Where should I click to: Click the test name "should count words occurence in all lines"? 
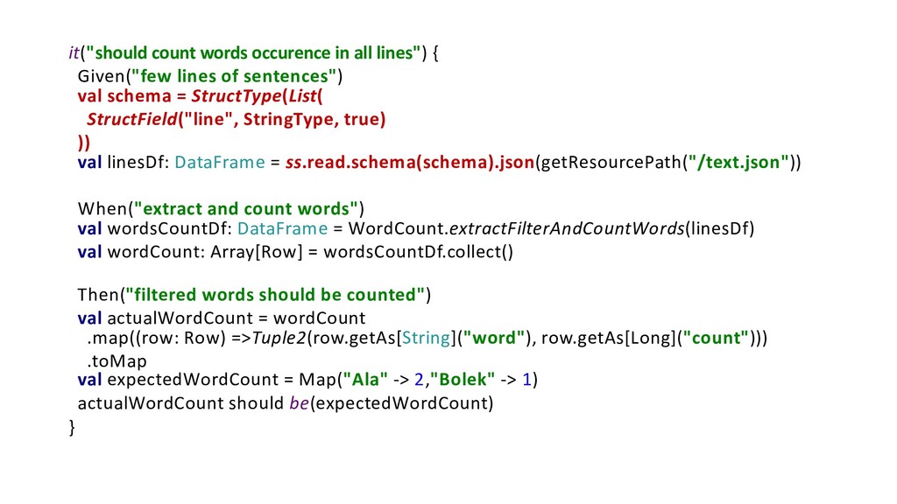tap(253, 53)
